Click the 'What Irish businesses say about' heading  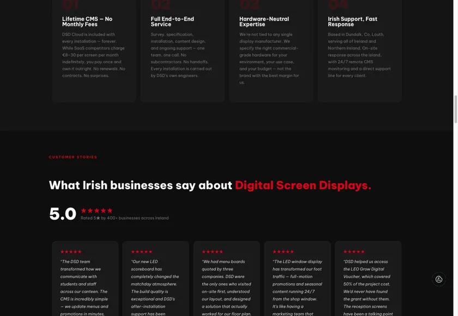(141, 185)
